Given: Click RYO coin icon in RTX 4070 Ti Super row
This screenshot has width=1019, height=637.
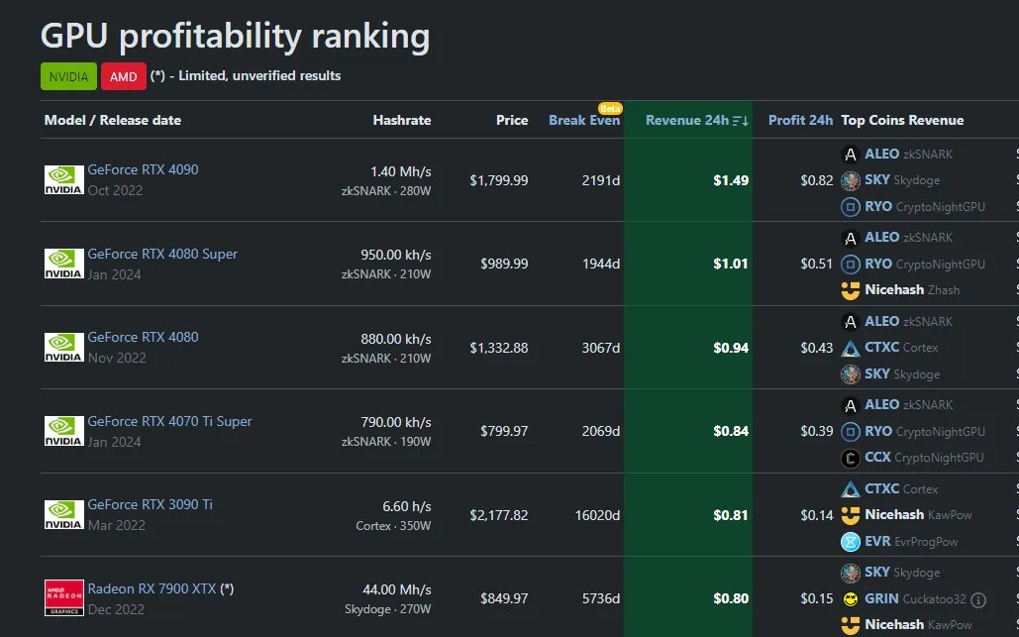Looking at the screenshot, I should pos(850,432).
